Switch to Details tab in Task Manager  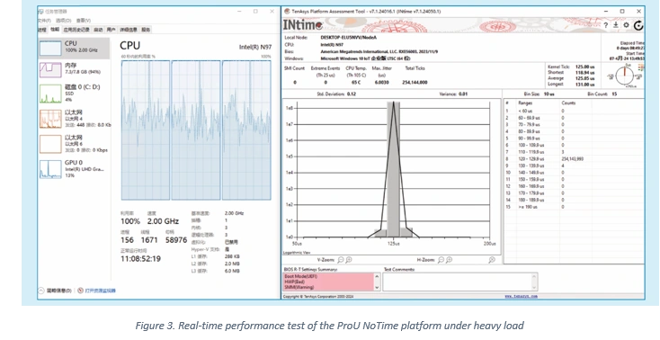click(x=129, y=30)
